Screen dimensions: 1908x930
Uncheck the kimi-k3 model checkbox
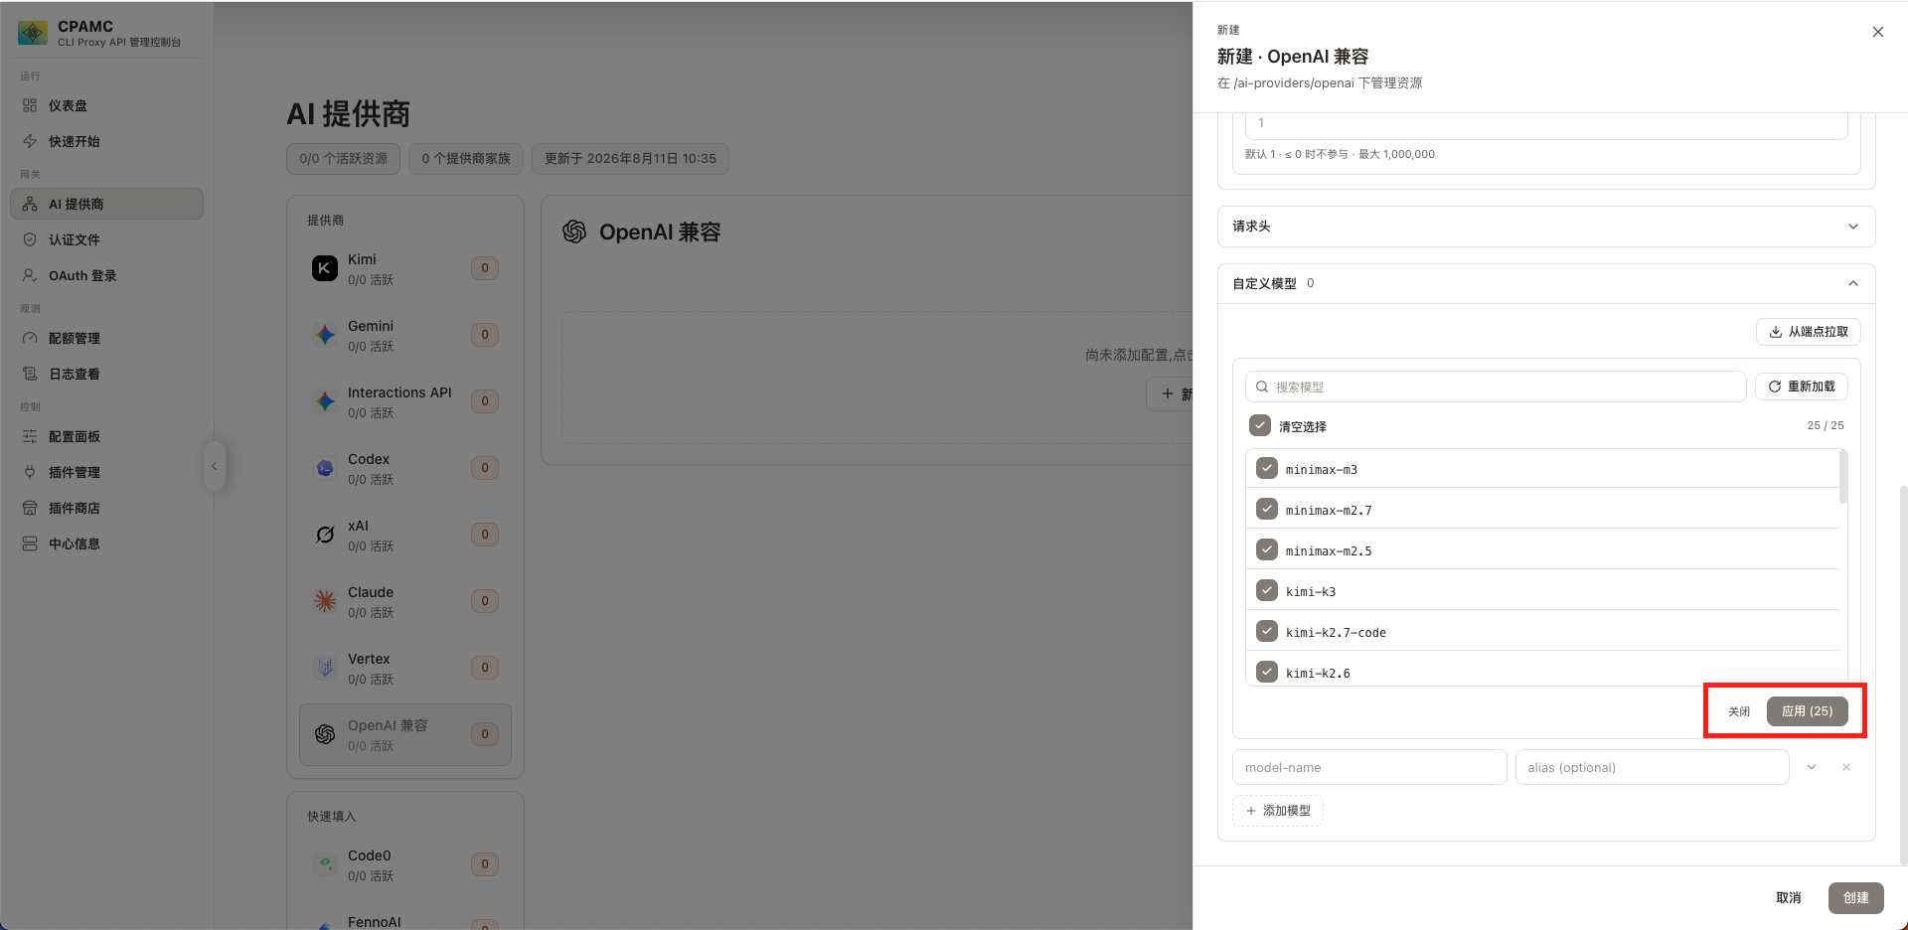click(1267, 590)
